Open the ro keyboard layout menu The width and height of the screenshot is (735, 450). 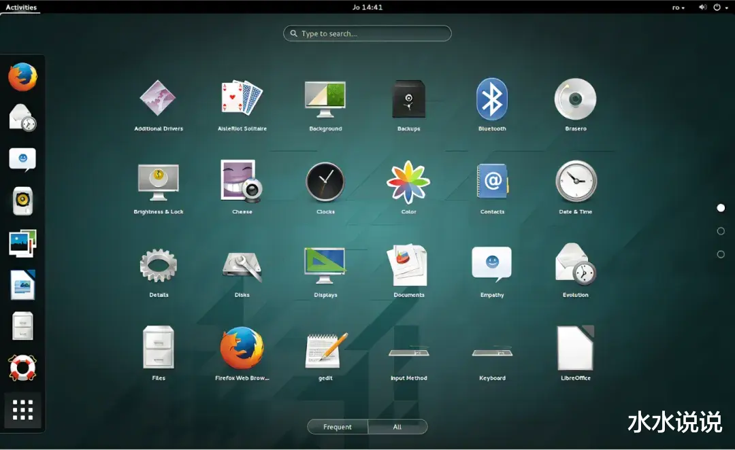679,7
